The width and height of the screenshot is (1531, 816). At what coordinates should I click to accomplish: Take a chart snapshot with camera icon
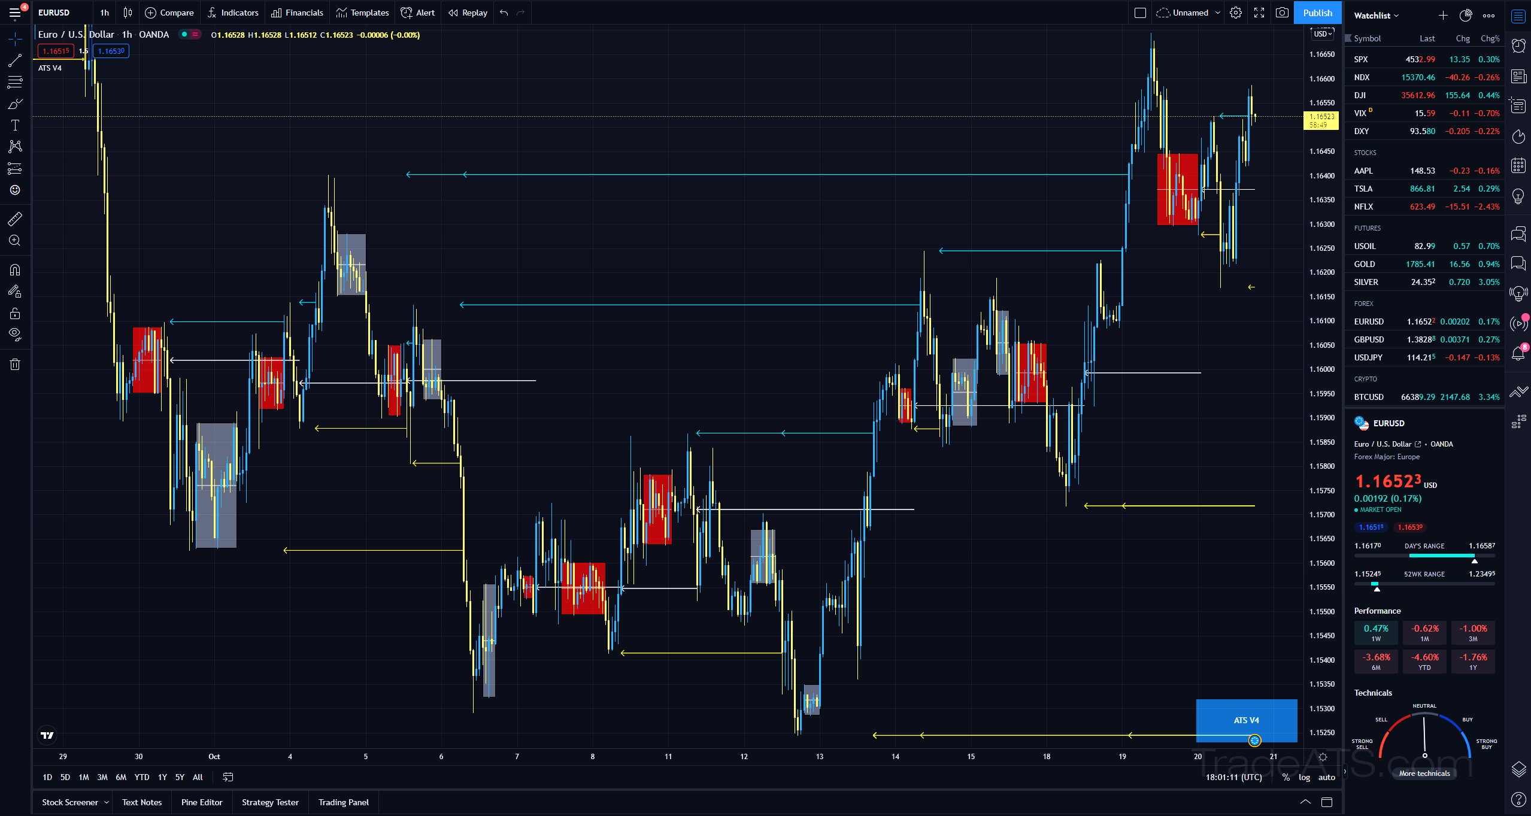click(x=1282, y=13)
